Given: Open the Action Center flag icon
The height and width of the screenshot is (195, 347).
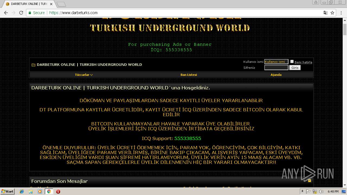Looking at the screenshot, I should point(308,191).
